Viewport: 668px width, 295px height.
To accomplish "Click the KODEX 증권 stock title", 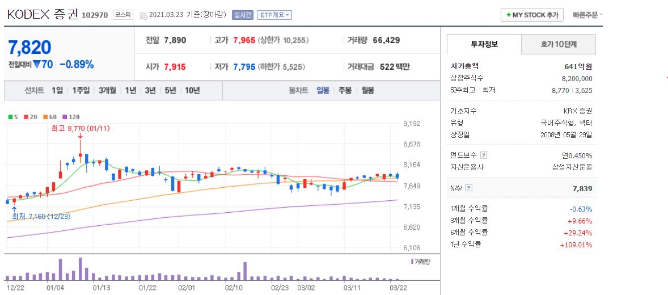I will [43, 14].
